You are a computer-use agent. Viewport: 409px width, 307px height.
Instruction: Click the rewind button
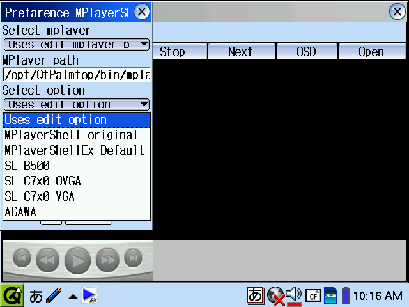tap(47, 260)
